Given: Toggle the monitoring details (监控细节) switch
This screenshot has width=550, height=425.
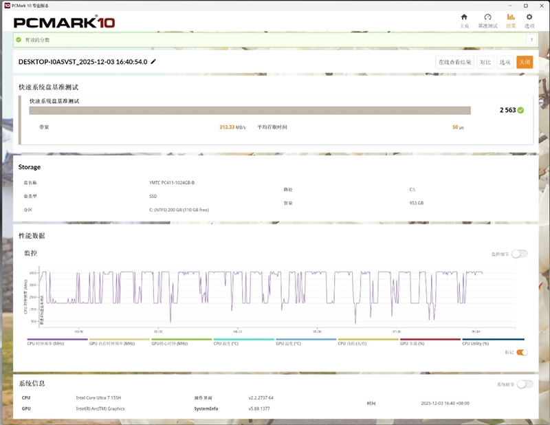Looking at the screenshot, I should (x=519, y=254).
